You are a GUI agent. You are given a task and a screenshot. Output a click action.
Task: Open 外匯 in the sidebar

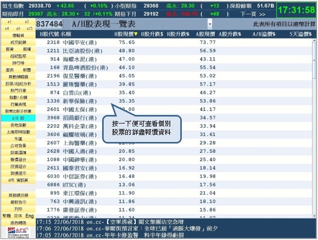[18, 138]
